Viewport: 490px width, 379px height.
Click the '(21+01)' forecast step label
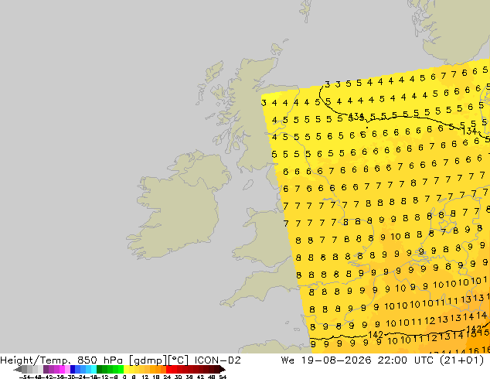click(462, 360)
